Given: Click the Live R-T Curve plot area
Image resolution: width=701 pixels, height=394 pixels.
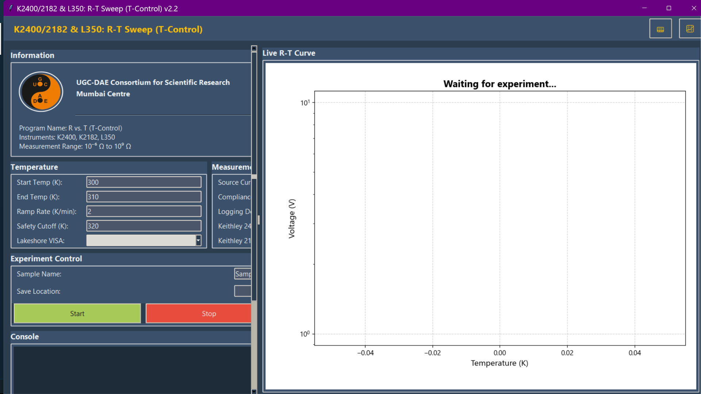Looking at the screenshot, I should click(x=499, y=218).
